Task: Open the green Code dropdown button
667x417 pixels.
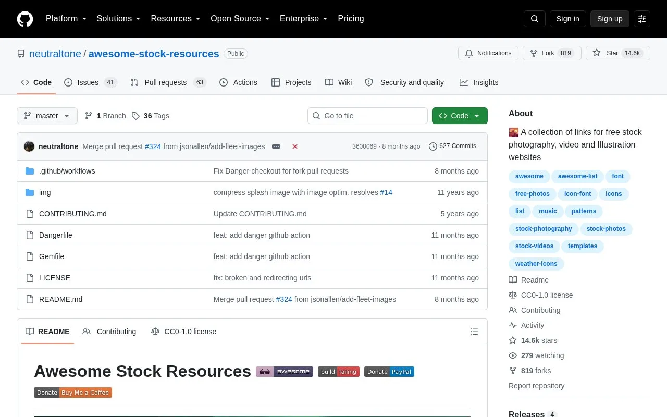Action: 460,116
